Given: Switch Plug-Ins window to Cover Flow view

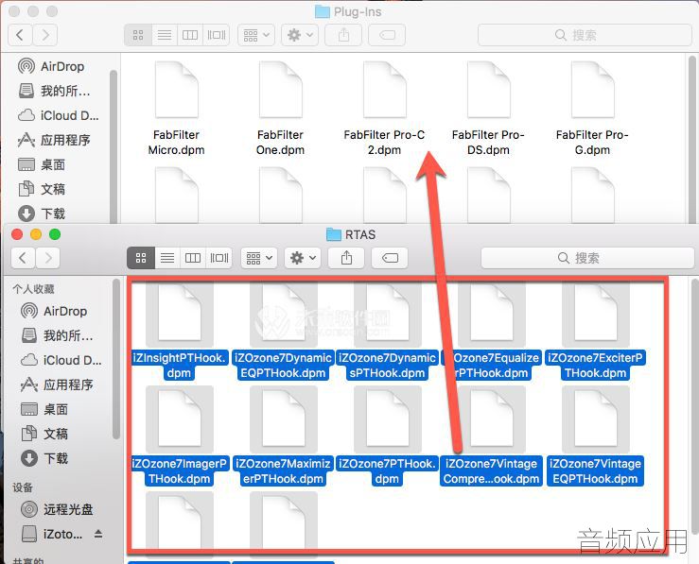Looking at the screenshot, I should click(217, 35).
